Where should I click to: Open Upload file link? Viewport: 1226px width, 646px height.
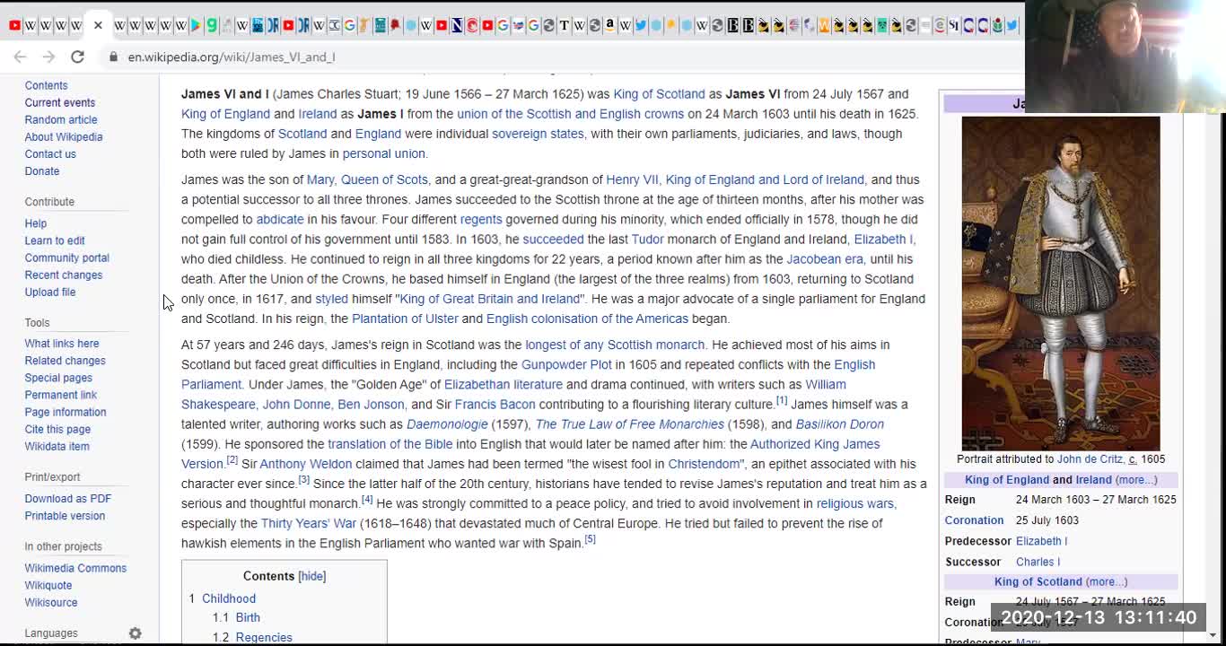pos(49,292)
